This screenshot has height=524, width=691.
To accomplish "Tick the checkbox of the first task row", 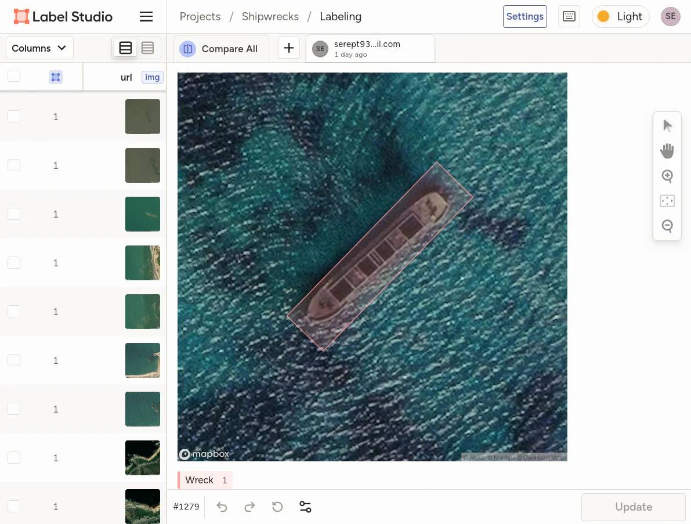I will pyautogui.click(x=14, y=117).
